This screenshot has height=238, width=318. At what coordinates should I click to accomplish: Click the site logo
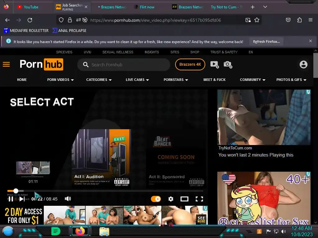click(41, 64)
